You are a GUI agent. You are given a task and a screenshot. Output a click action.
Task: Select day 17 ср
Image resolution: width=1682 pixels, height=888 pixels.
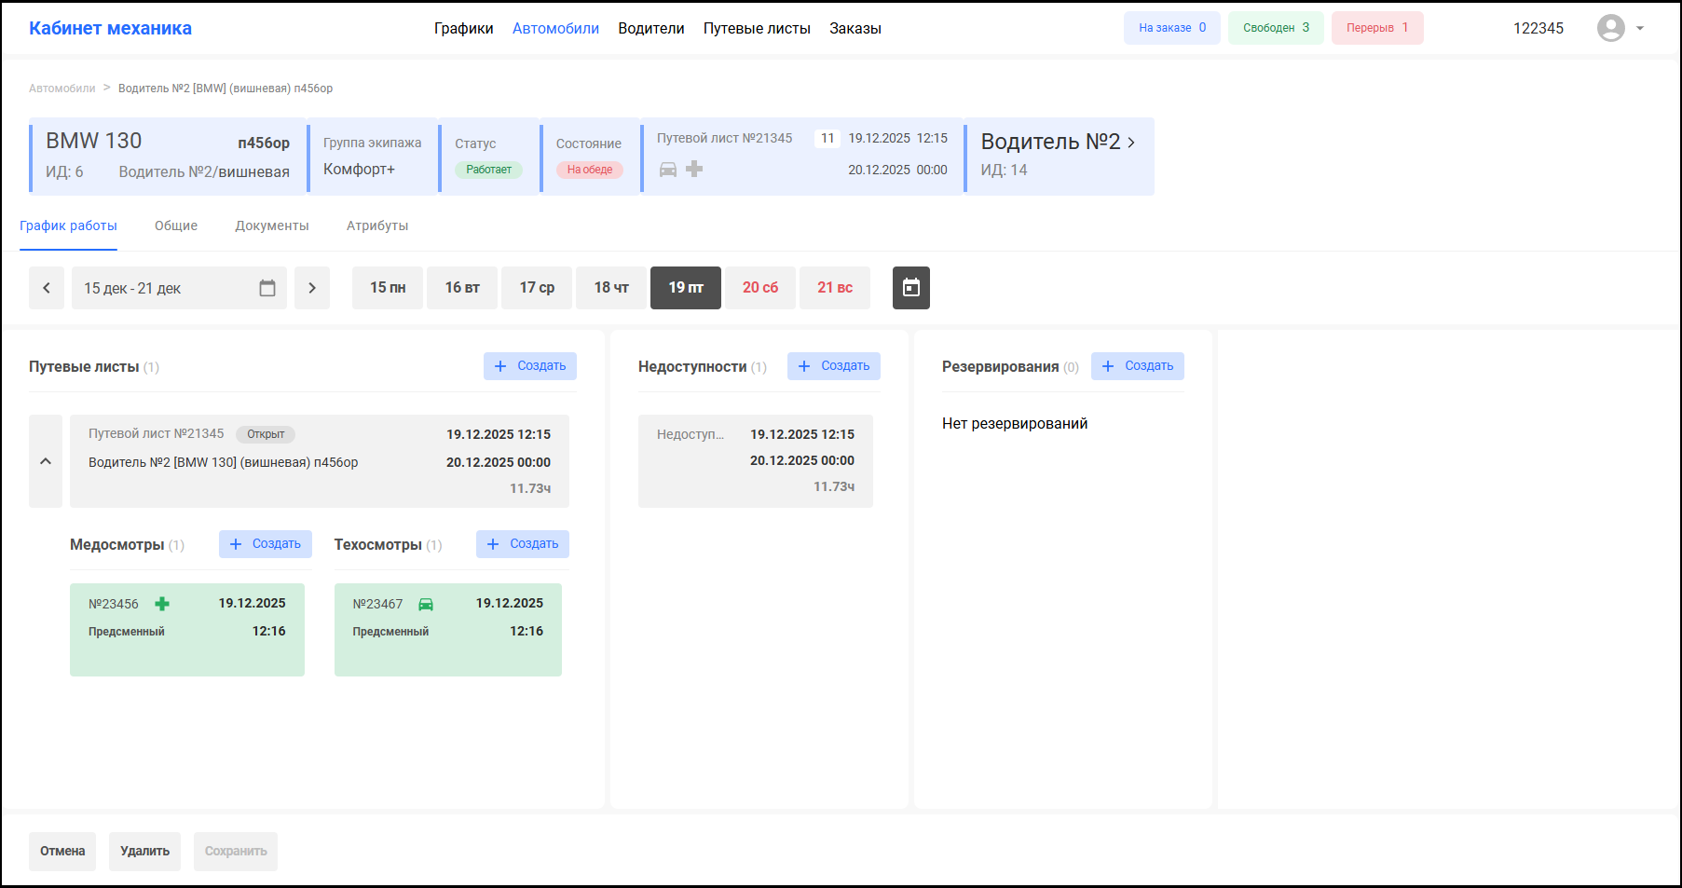coord(537,288)
